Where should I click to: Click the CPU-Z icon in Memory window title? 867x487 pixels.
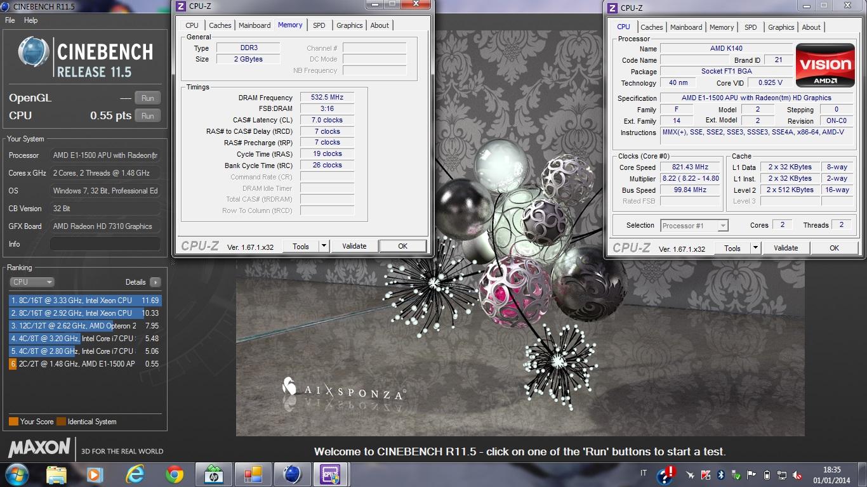tap(181, 6)
